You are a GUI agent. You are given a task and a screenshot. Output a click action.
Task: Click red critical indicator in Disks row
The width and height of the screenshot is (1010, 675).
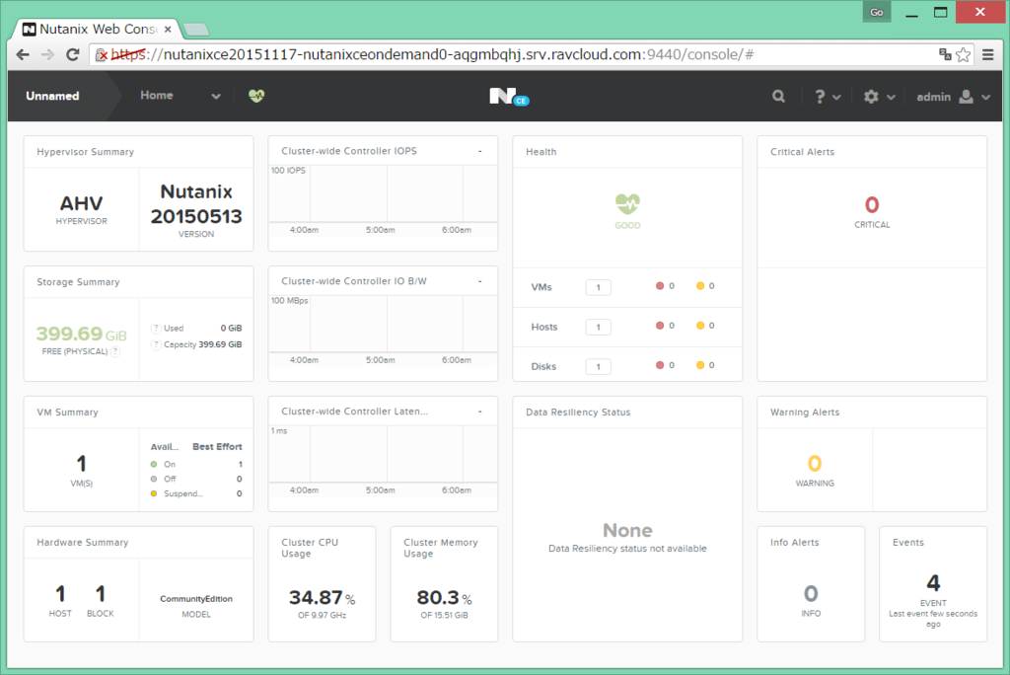click(x=660, y=365)
